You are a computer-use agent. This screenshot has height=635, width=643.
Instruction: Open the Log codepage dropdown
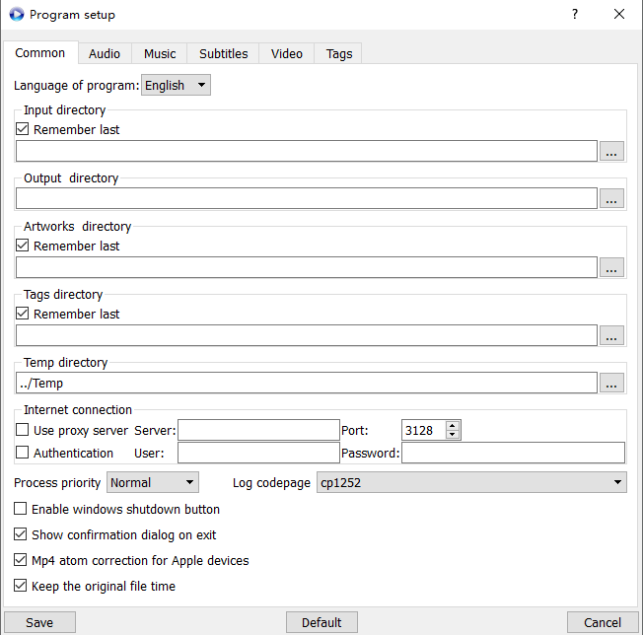pos(470,482)
